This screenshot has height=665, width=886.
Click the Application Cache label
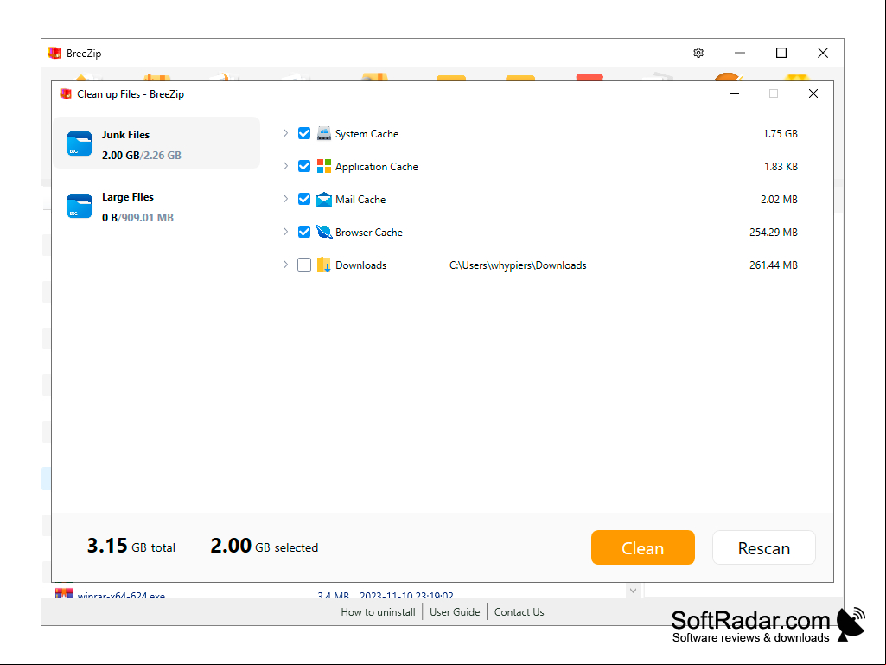pos(376,167)
